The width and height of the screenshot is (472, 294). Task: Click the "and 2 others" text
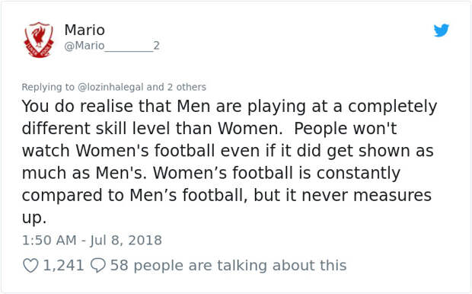(177, 87)
